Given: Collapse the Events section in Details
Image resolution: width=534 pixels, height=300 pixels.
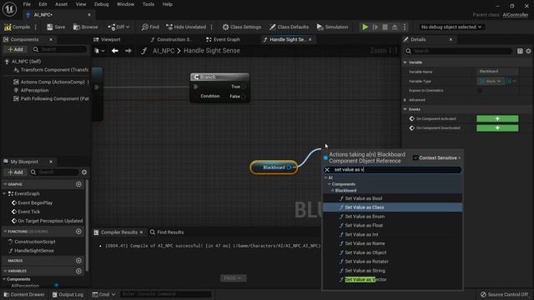Looking at the screenshot, I should coord(406,109).
